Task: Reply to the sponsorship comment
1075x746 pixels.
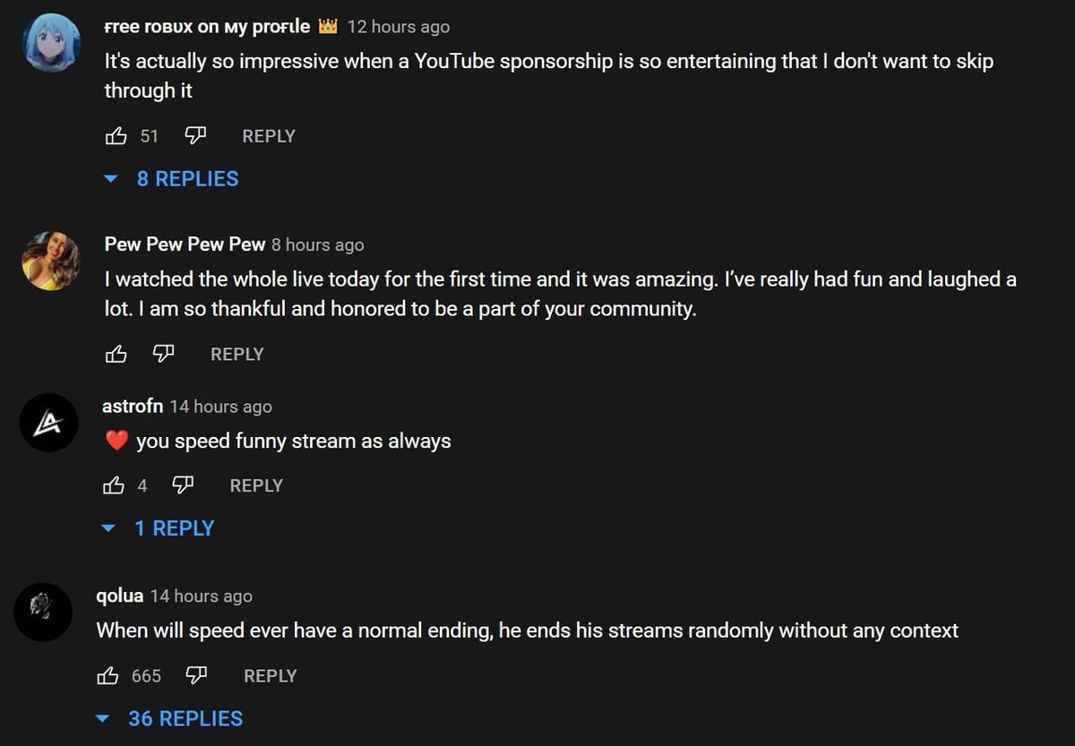Action: pos(269,136)
